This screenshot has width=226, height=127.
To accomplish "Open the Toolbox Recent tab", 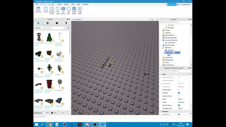I will pos(57,23).
